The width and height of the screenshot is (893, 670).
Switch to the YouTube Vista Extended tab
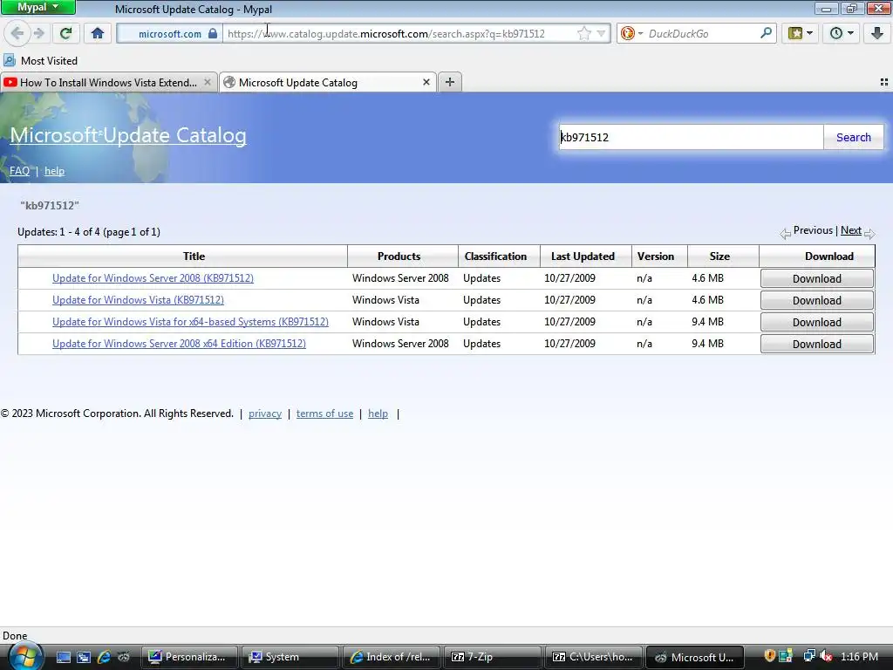pyautogui.click(x=109, y=83)
